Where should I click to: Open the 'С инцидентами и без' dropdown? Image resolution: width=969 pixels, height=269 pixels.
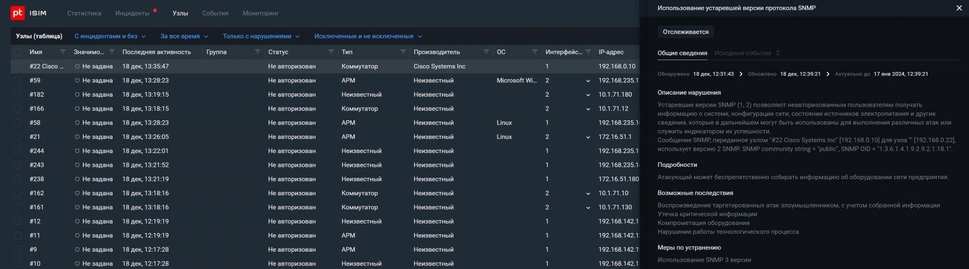click(x=110, y=37)
